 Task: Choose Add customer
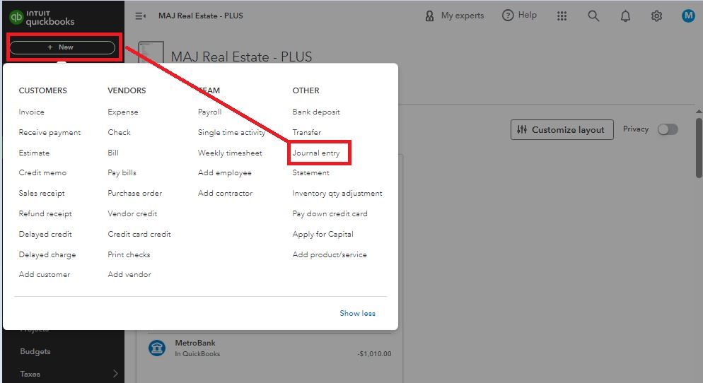45,274
